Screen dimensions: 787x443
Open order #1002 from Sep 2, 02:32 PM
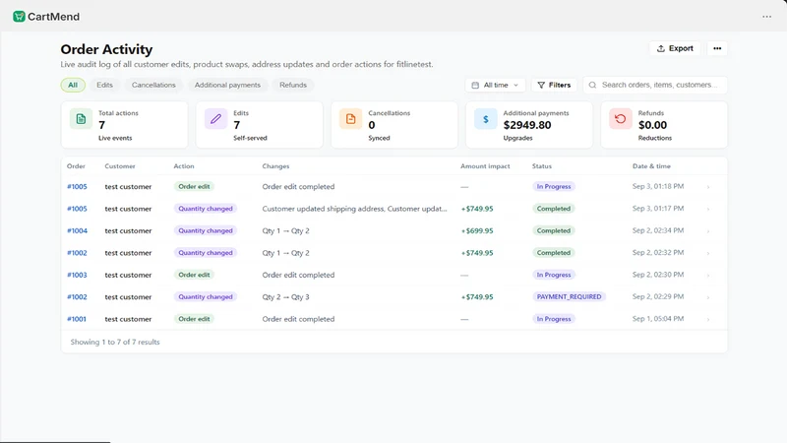(77, 253)
